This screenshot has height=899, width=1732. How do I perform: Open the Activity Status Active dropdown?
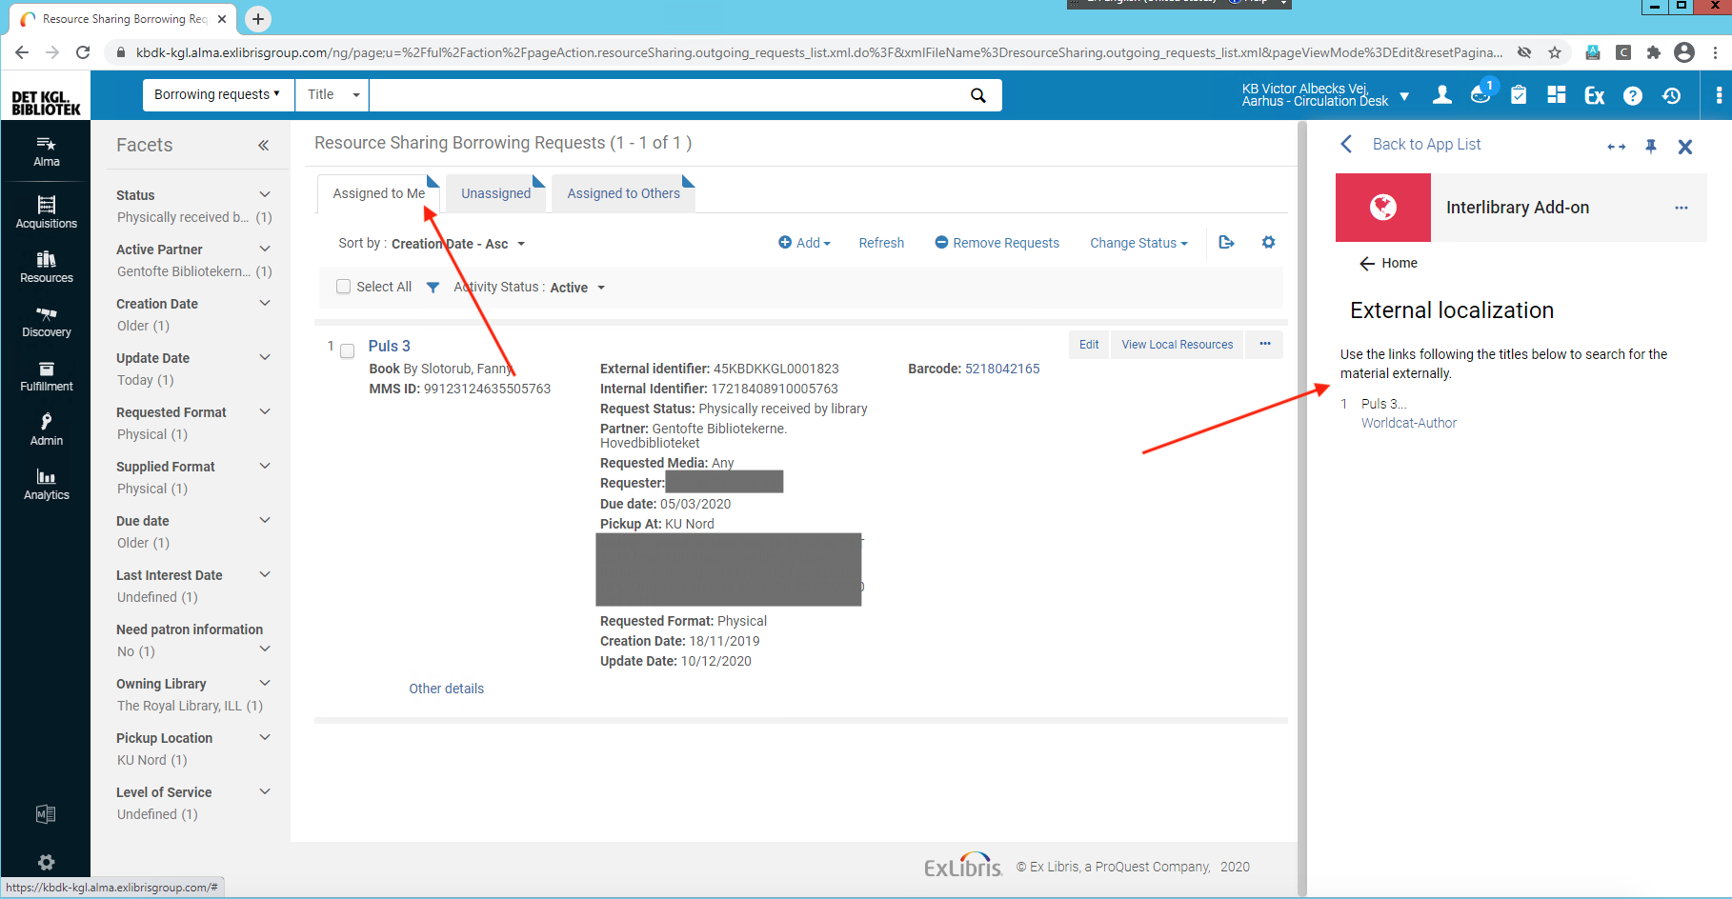(575, 287)
